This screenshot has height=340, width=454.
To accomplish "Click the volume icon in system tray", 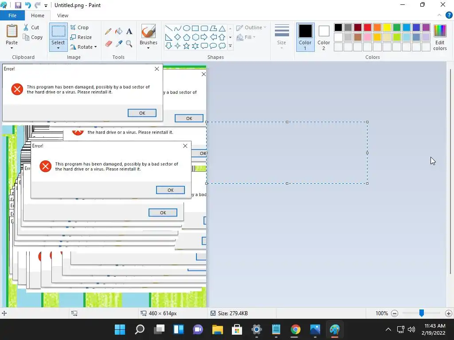I will [411, 329].
